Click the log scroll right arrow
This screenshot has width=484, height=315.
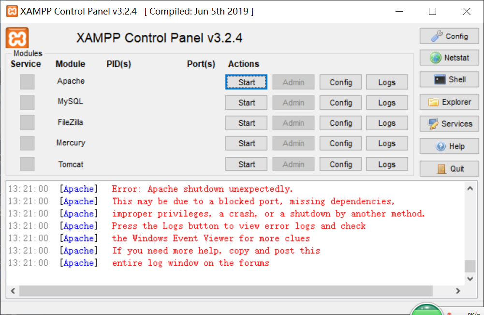[x=458, y=291]
